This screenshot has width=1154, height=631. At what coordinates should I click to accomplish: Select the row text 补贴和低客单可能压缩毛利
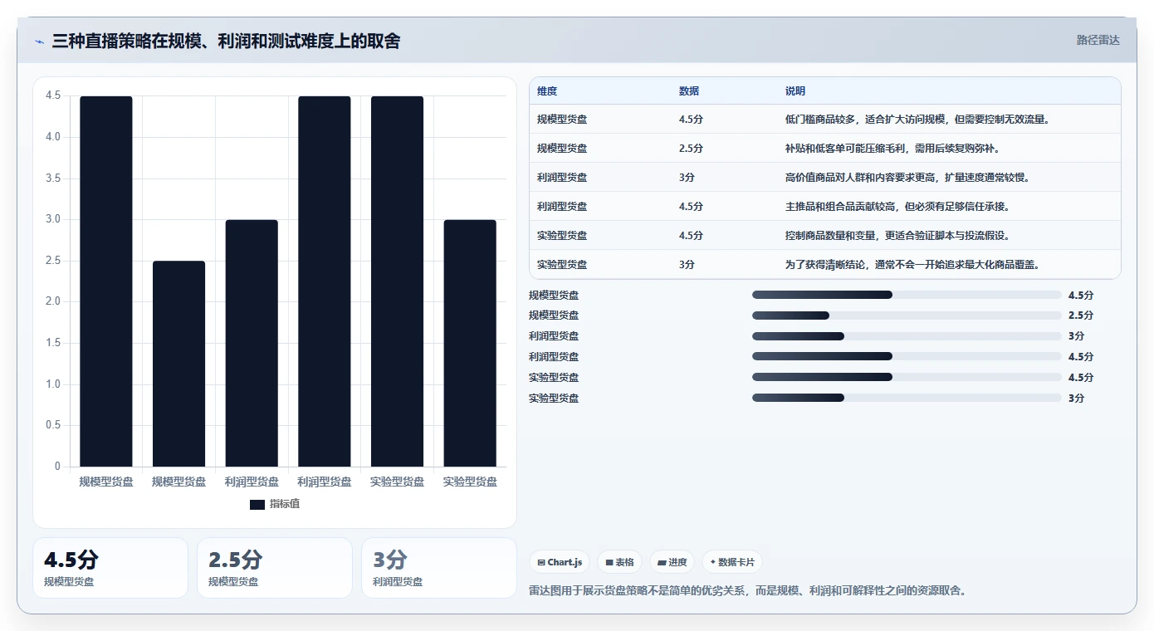pyautogui.click(x=845, y=149)
